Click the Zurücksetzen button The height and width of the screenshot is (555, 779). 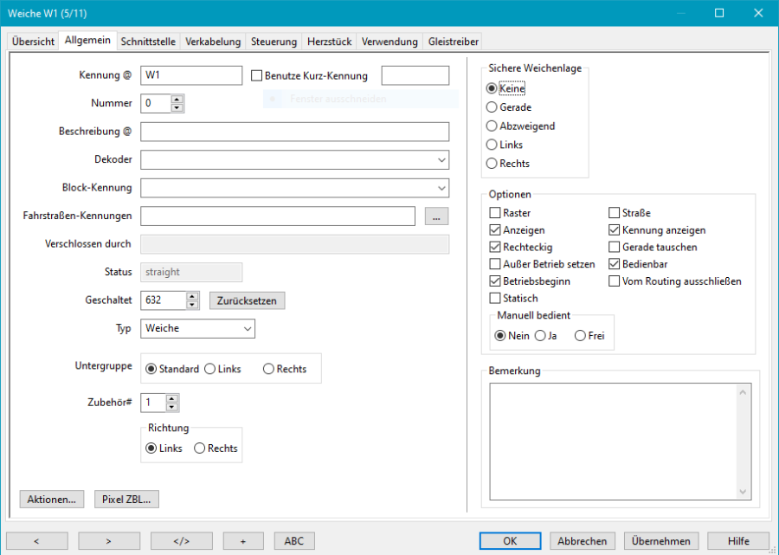click(247, 300)
